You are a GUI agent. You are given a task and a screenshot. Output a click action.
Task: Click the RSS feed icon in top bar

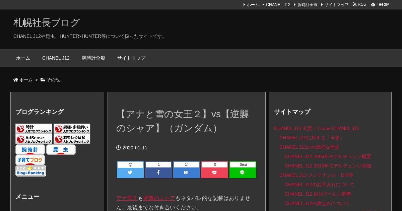pyautogui.click(x=355, y=5)
